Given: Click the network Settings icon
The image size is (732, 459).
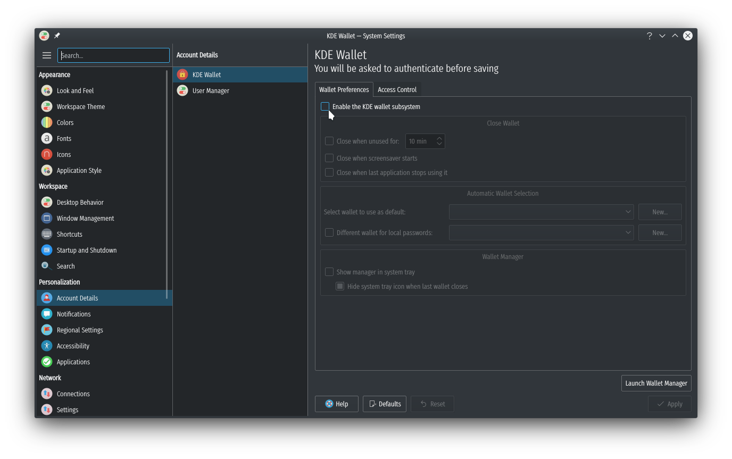Looking at the screenshot, I should [47, 410].
